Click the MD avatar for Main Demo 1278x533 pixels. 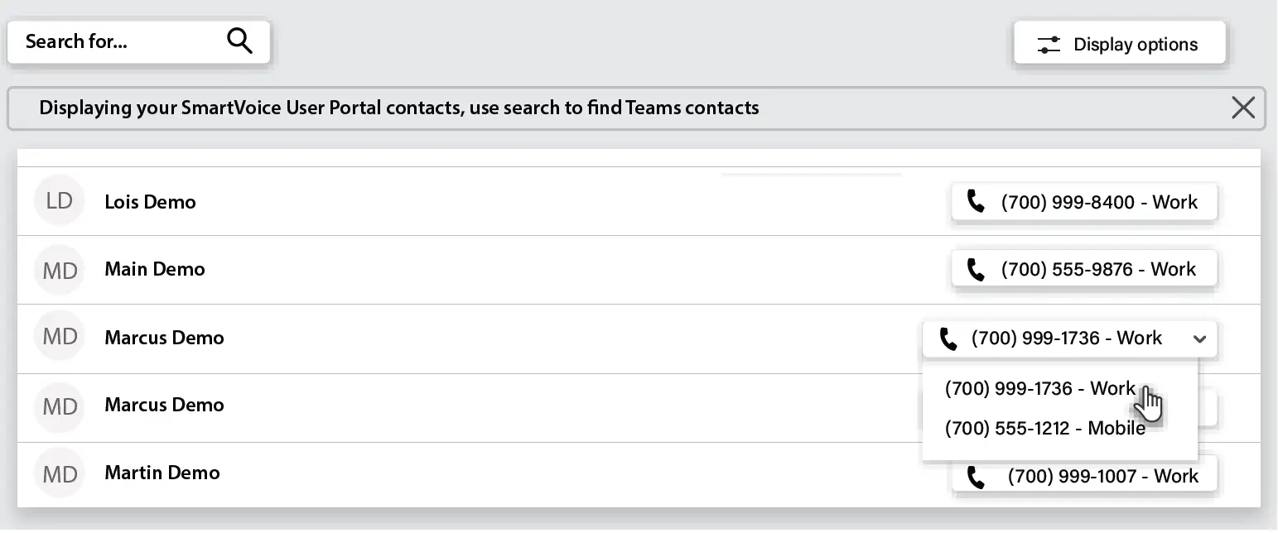point(59,268)
